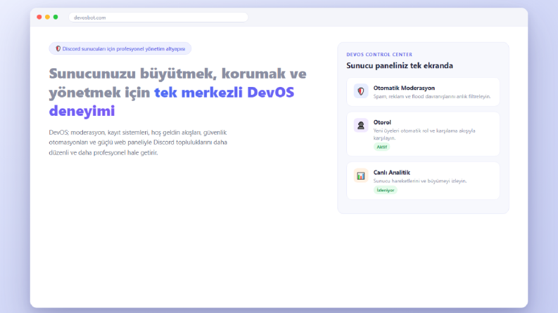Click the shield icon in the Discord sunucuları badge
The width and height of the screenshot is (558, 313).
[58, 48]
